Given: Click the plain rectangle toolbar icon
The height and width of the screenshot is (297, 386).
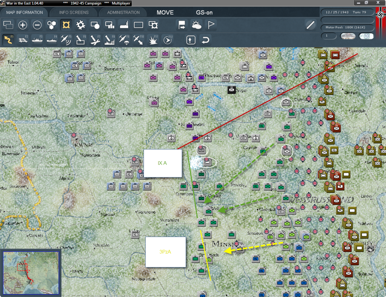Looking at the screenshot, I should coord(138,25).
